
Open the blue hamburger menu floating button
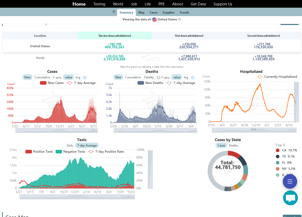click(x=290, y=181)
